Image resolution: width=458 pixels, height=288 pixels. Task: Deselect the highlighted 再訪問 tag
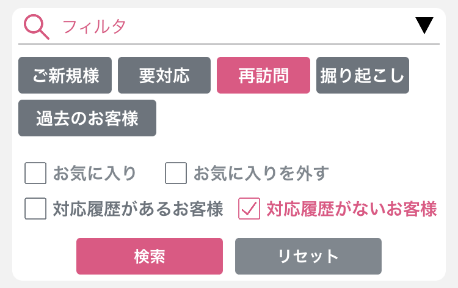tap(263, 75)
